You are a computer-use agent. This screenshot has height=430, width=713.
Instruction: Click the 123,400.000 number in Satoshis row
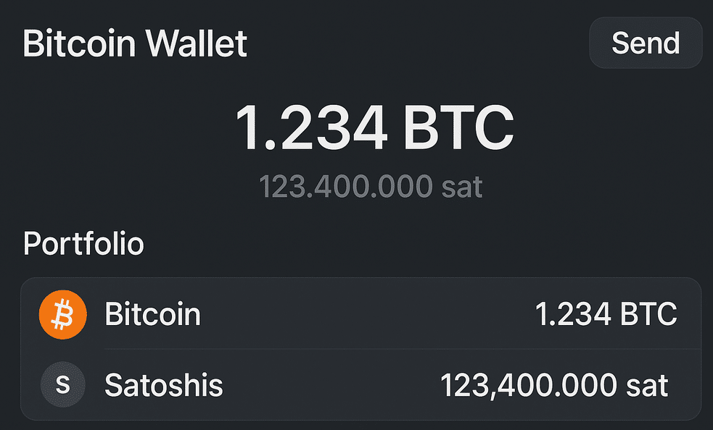pyautogui.click(x=528, y=386)
